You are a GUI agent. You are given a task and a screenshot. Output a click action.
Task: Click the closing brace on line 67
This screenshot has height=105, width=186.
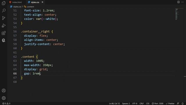click(22, 78)
